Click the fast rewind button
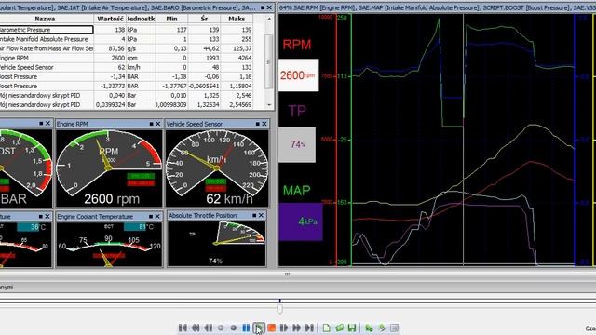The width and height of the screenshot is (596, 335). click(x=196, y=328)
